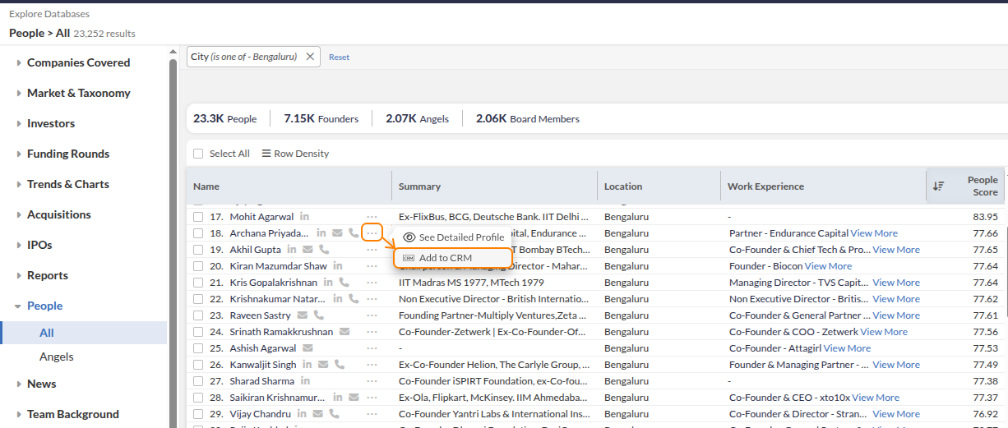Remove the Bengaluru city filter chip
The height and width of the screenshot is (428, 1008).
tap(310, 57)
